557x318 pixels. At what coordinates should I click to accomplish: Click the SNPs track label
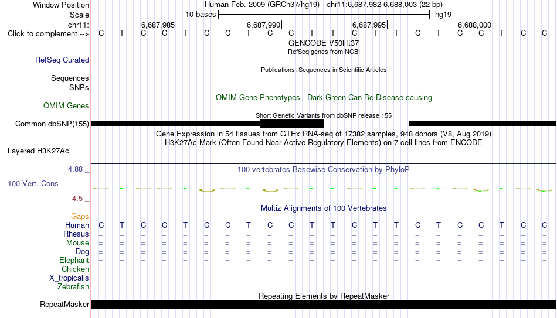pos(79,87)
